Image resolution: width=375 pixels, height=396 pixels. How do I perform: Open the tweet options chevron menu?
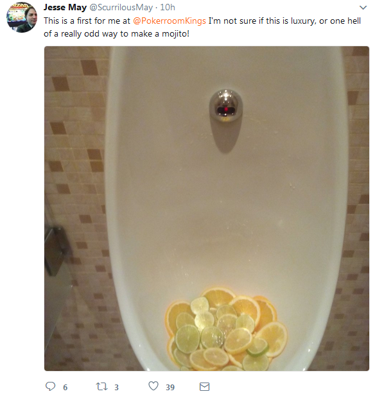[x=363, y=8]
